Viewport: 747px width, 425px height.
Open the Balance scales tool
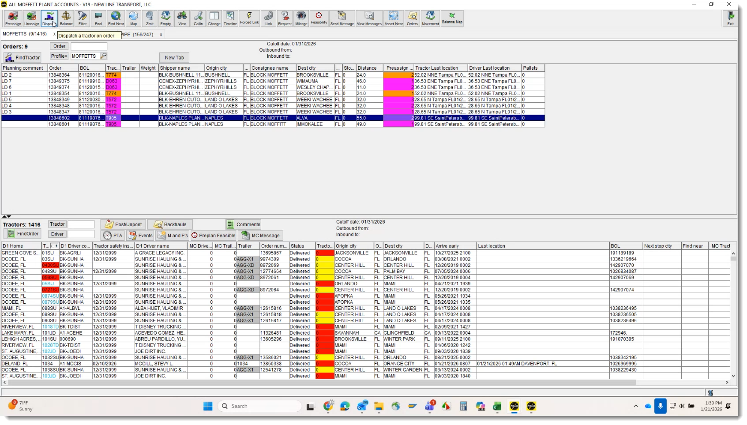click(x=66, y=19)
